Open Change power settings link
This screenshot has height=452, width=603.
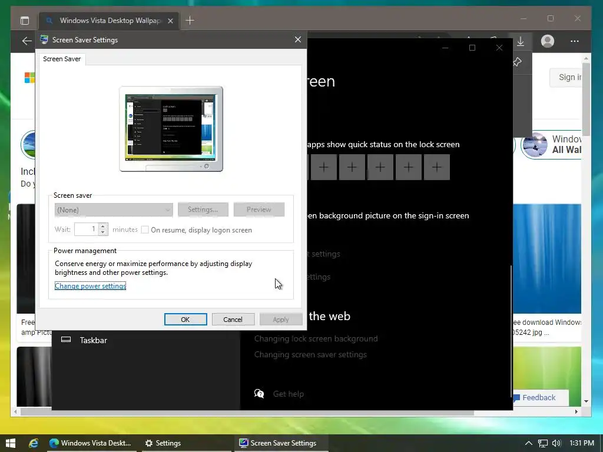click(90, 286)
